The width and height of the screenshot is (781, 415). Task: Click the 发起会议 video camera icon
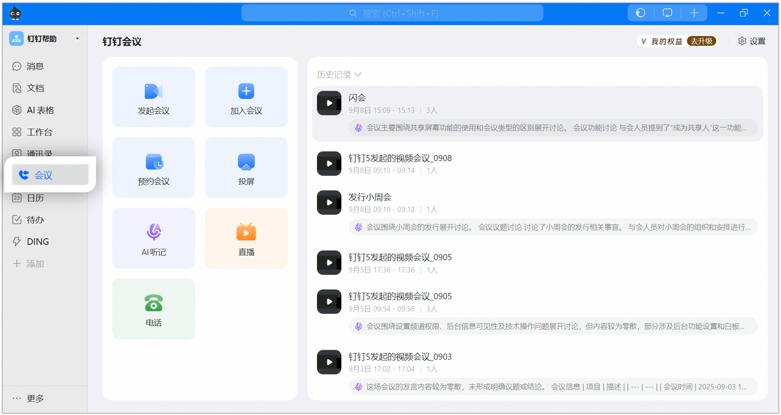(153, 91)
